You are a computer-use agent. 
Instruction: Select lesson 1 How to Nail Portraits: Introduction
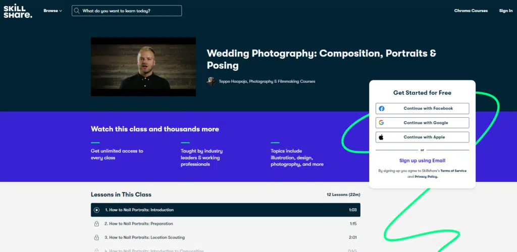point(226,210)
